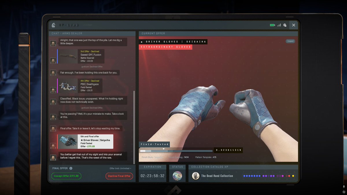
Task: Click the green battery status icon
Action: click(x=272, y=25)
